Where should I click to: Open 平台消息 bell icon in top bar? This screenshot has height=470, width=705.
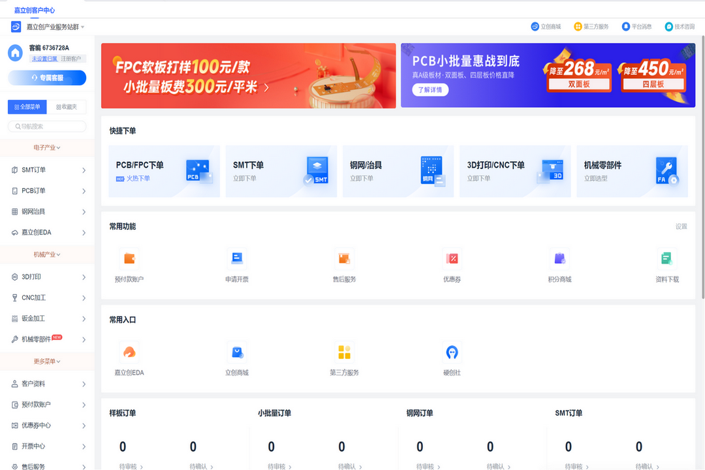(x=626, y=27)
